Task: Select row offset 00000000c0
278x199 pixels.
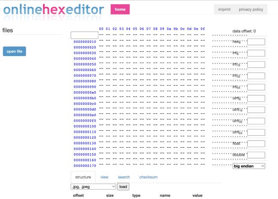Action: point(85,104)
